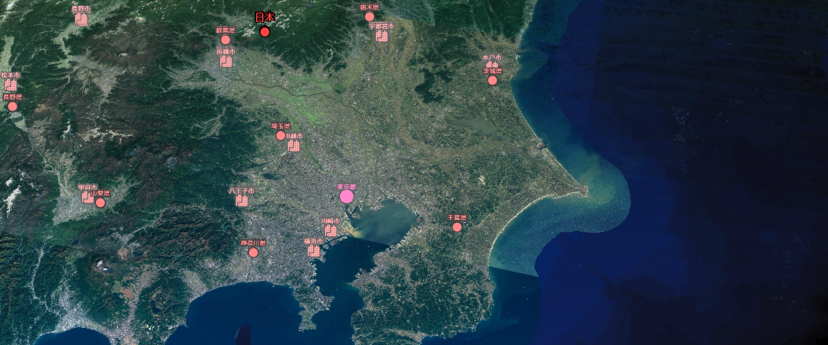Viewport: 828px width, 345px height.
Task: Click the 神奈川県 prefecture circle marker
Action: point(253,253)
